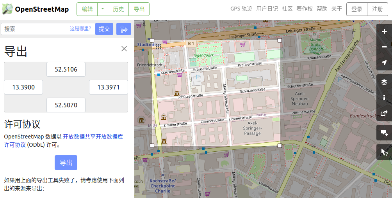Click the B 1 road shield
The width and height of the screenshot is (392, 198).
click(191, 44)
